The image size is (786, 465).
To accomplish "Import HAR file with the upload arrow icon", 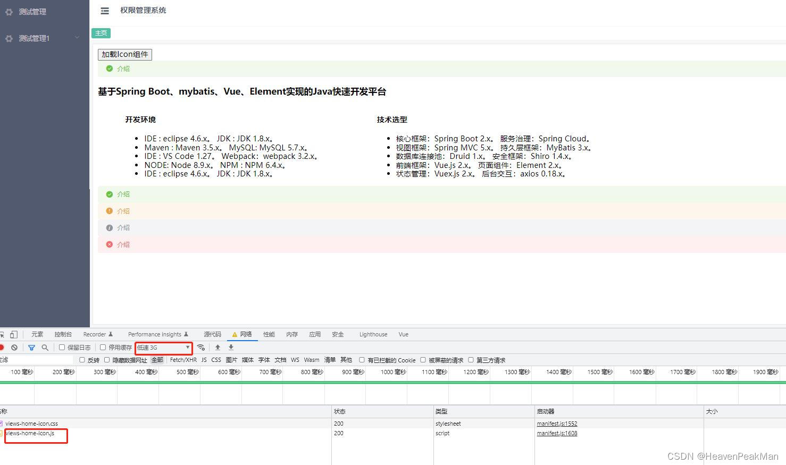I will (x=218, y=348).
